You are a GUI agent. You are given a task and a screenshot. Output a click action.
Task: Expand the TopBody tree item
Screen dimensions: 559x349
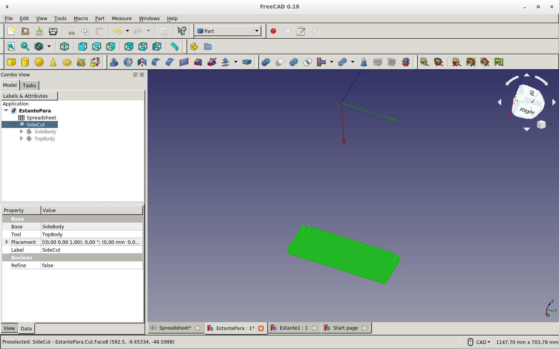pyautogui.click(x=21, y=138)
